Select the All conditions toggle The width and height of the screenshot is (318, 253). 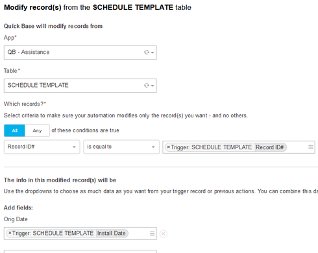click(14, 130)
